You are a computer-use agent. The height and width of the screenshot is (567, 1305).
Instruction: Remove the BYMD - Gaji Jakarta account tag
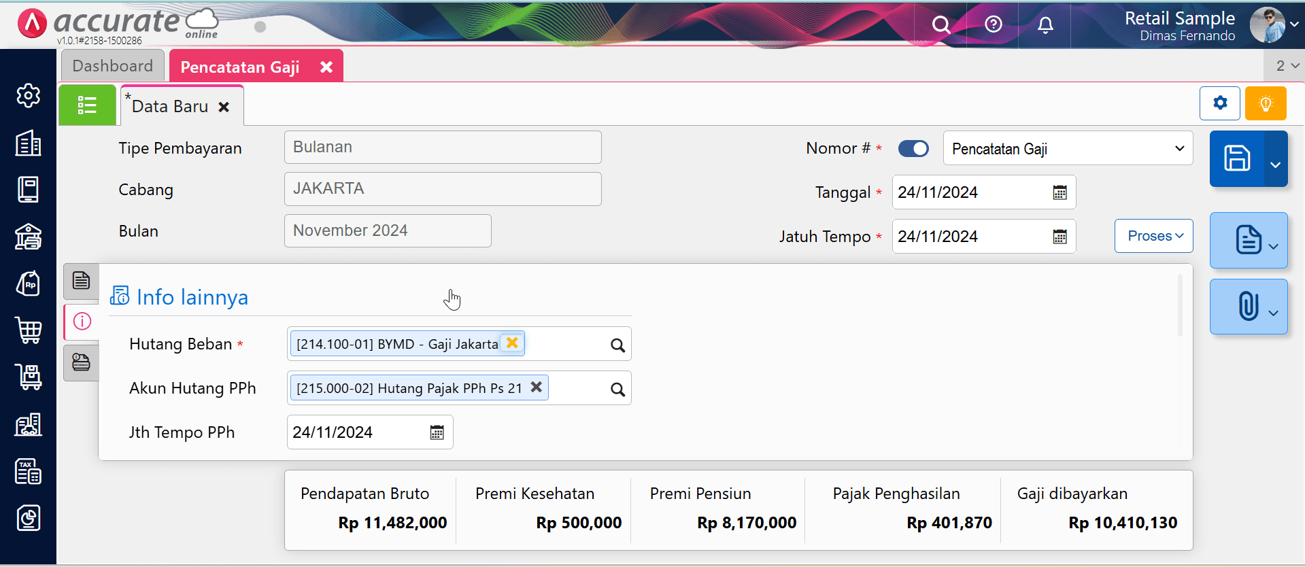[x=513, y=343]
